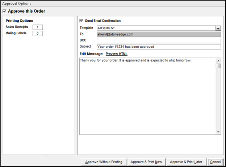Click the empty scrollbar track below the thumb

[218, 101]
